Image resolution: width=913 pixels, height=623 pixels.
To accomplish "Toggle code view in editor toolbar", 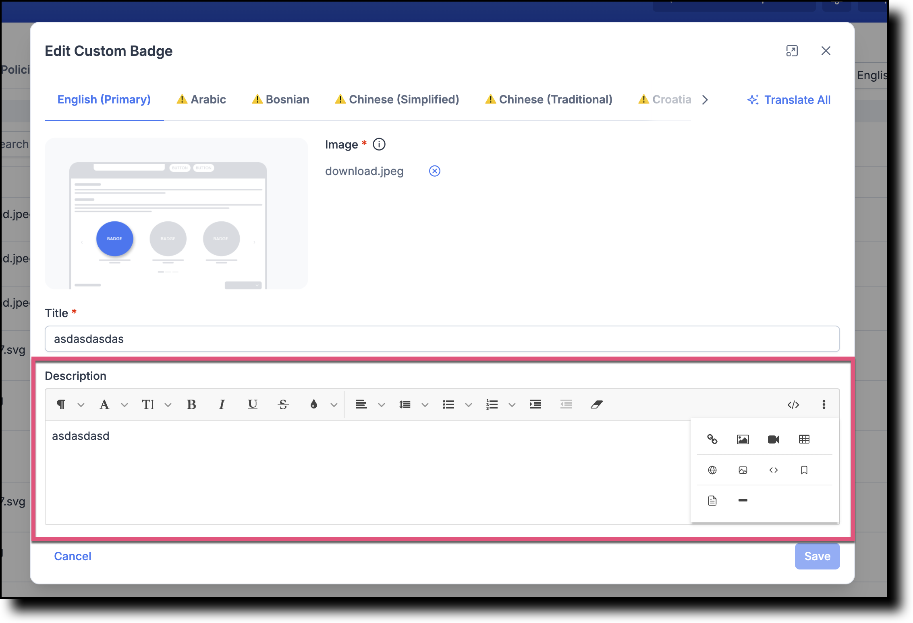I will 793,405.
